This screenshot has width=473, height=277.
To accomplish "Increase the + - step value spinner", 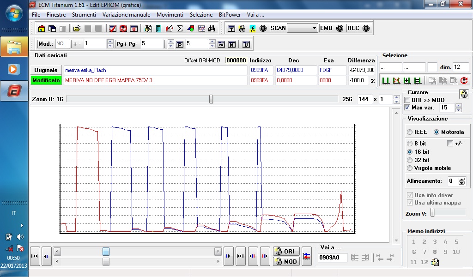I will 110,42.
